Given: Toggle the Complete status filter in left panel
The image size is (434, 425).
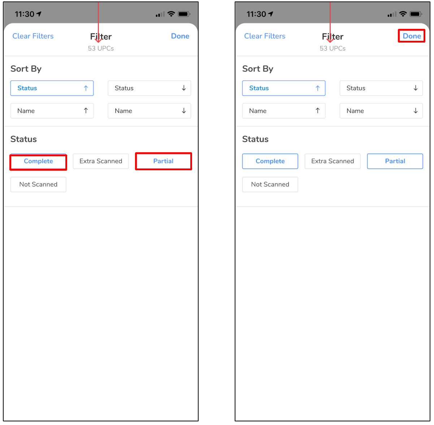Looking at the screenshot, I should (x=38, y=161).
